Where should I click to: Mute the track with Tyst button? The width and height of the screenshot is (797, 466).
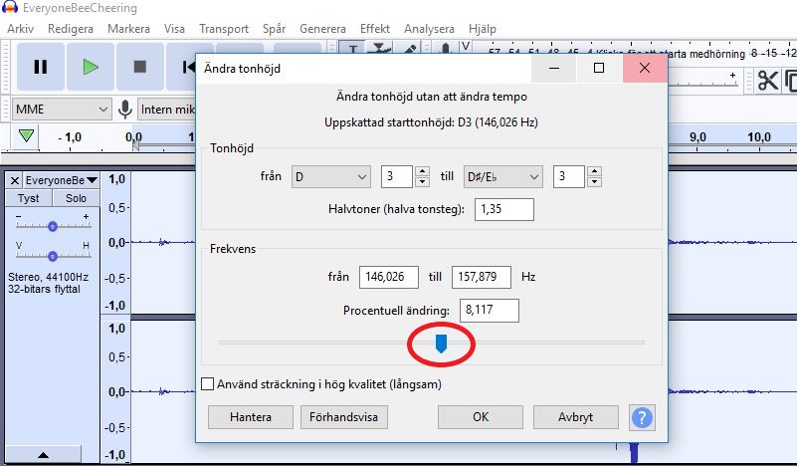pyautogui.click(x=29, y=198)
